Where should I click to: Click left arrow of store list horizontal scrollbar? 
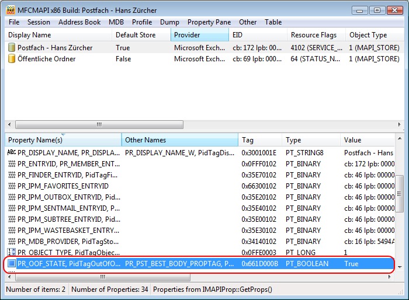[10, 124]
